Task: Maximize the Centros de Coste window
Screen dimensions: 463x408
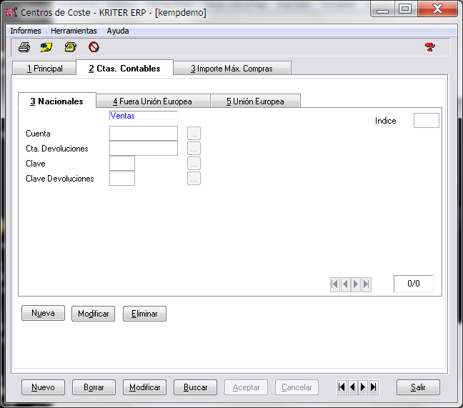Action: [405, 9]
